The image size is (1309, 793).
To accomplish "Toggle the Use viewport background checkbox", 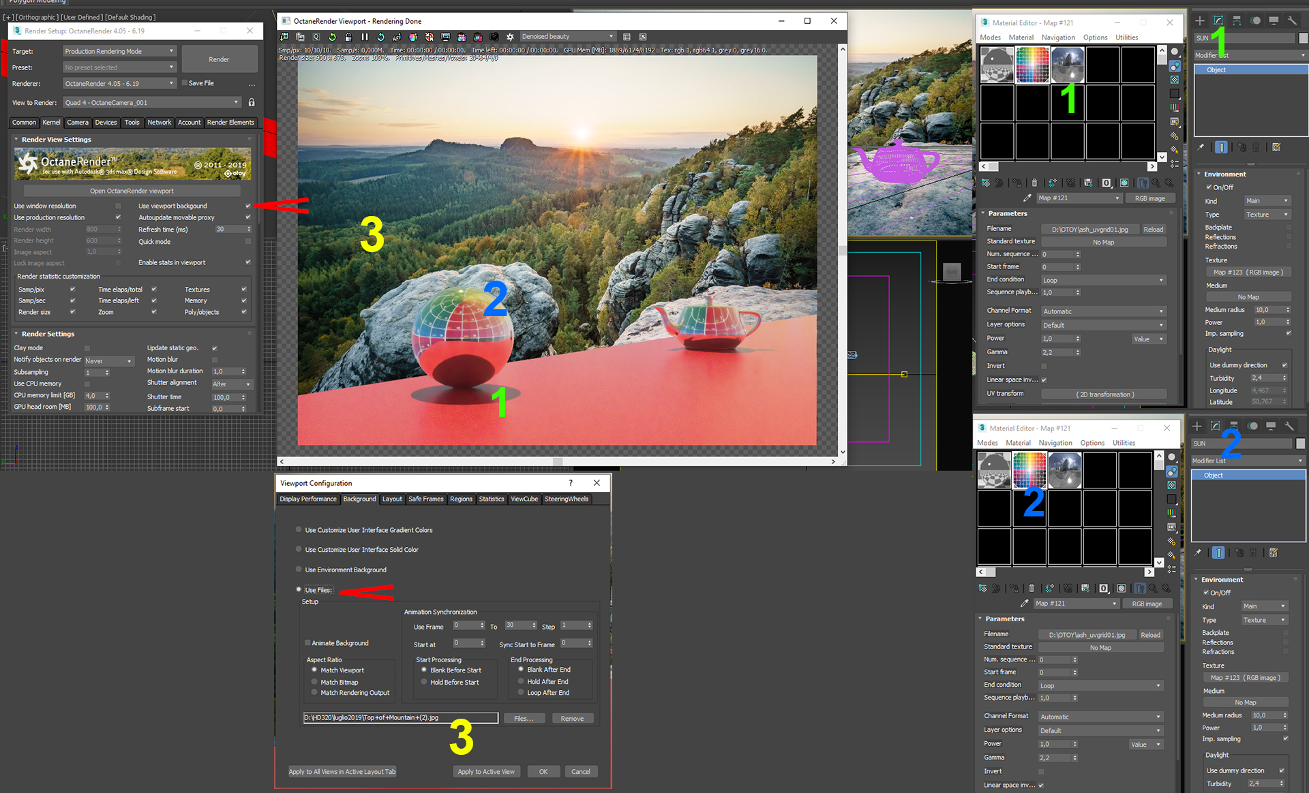I will tap(247, 206).
